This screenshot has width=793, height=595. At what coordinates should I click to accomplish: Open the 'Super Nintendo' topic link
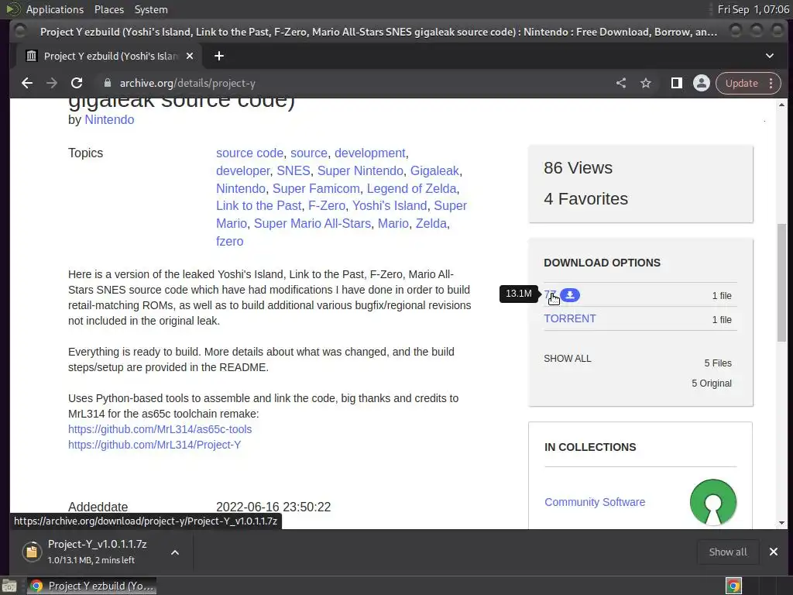[x=360, y=170]
